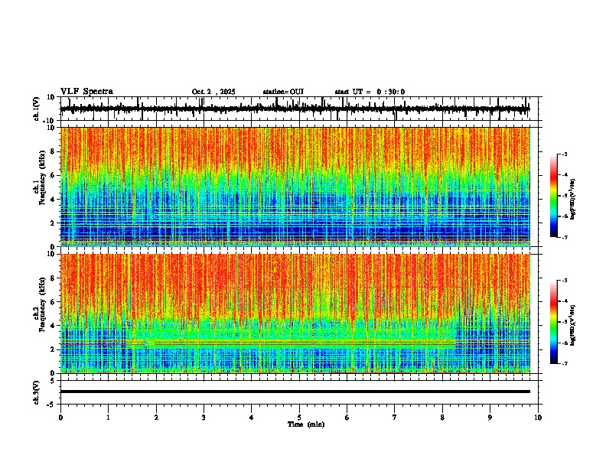Click the "station=OUI" header label
This screenshot has height=468, width=606.
tap(283, 92)
